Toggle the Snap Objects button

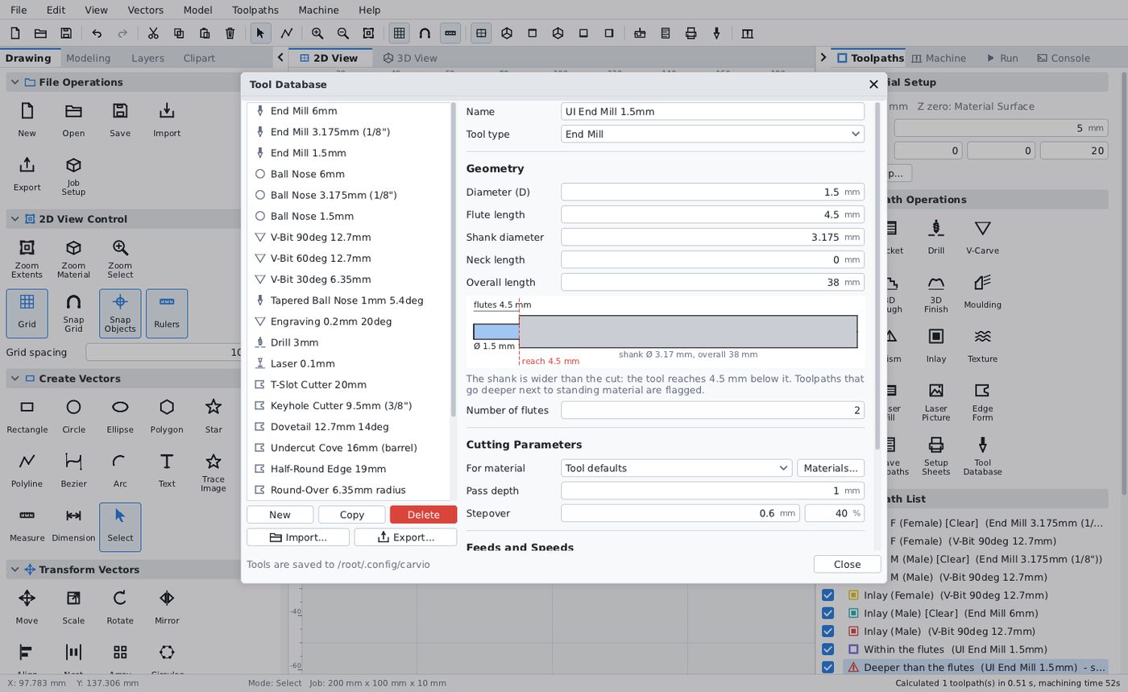120,312
